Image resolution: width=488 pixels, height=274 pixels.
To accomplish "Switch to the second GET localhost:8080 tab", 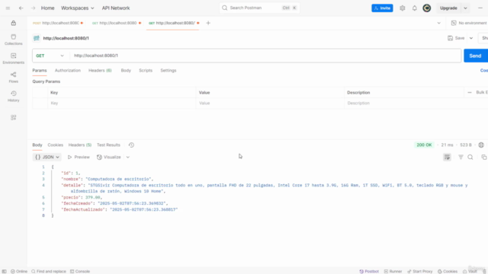I will (117, 23).
